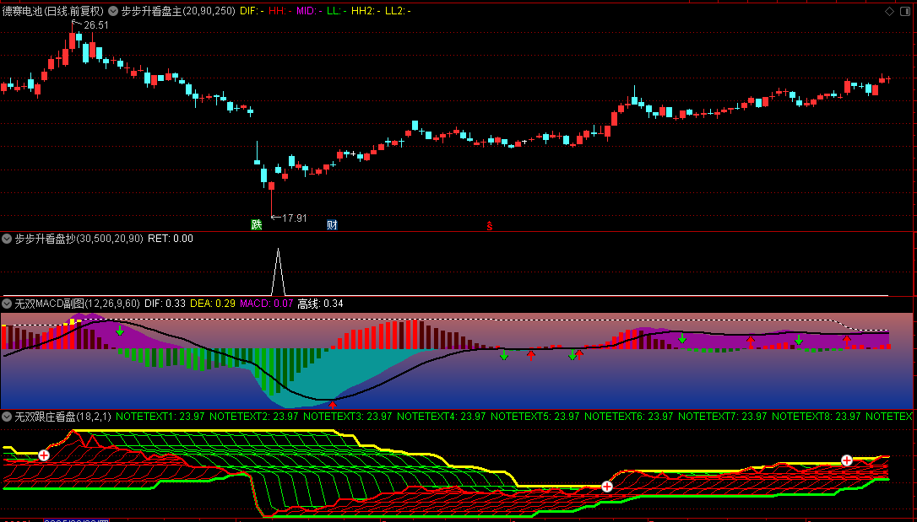Click the 26.51 high price label
This screenshot has width=917, height=522.
(x=96, y=25)
